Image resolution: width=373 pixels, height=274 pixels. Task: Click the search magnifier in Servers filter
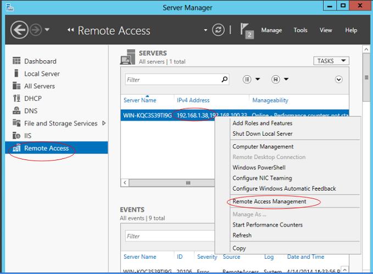click(x=224, y=79)
